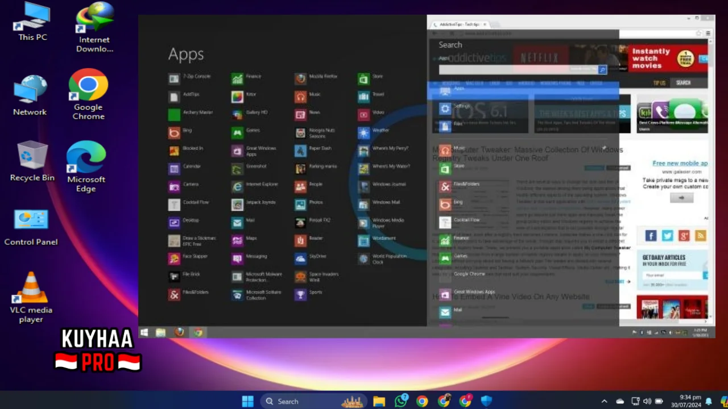Open Control Panel desktop shortcut
Image resolution: width=728 pixels, height=409 pixels.
pos(31,227)
